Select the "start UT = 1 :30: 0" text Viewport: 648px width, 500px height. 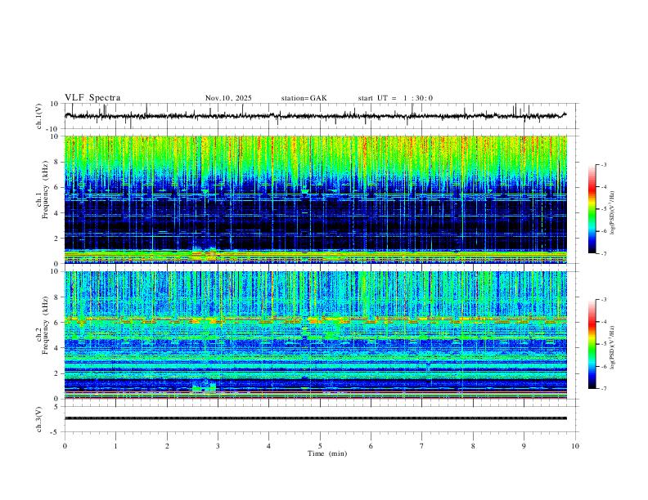[395, 98]
